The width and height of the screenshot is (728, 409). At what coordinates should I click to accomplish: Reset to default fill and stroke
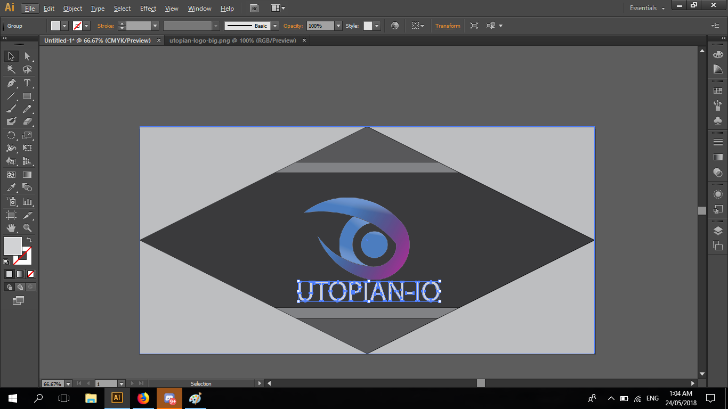(6, 262)
